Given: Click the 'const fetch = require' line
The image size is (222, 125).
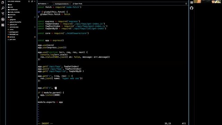Looking at the screenshot, I should pyautogui.click(x=59, y=7).
